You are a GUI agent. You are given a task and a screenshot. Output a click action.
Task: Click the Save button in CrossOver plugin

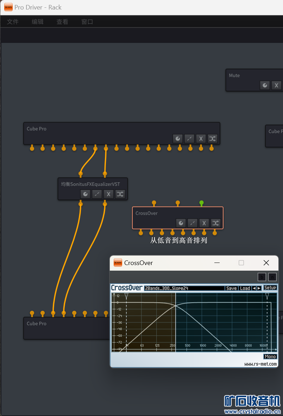(231, 288)
